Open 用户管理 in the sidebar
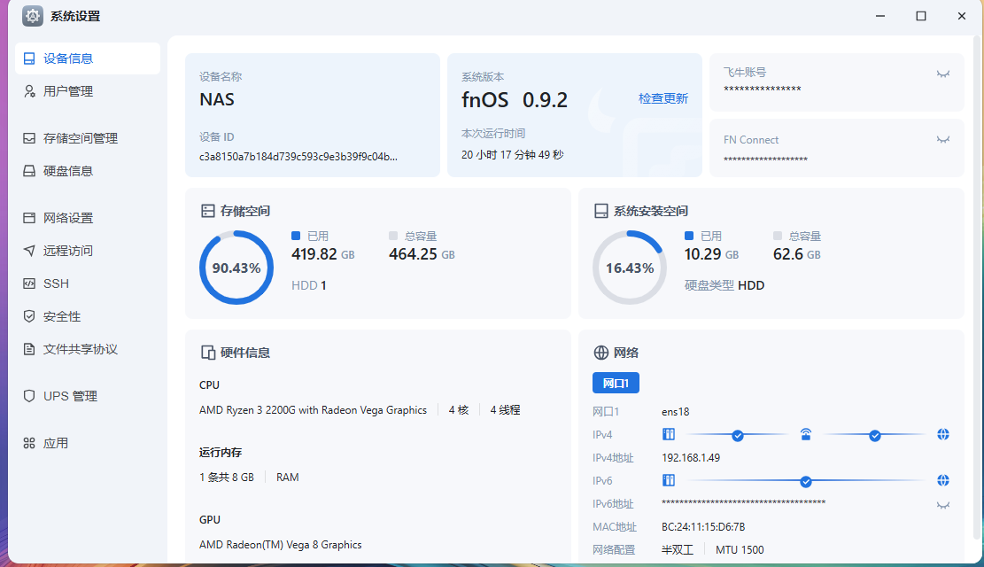This screenshot has width=984, height=567. pos(87,91)
